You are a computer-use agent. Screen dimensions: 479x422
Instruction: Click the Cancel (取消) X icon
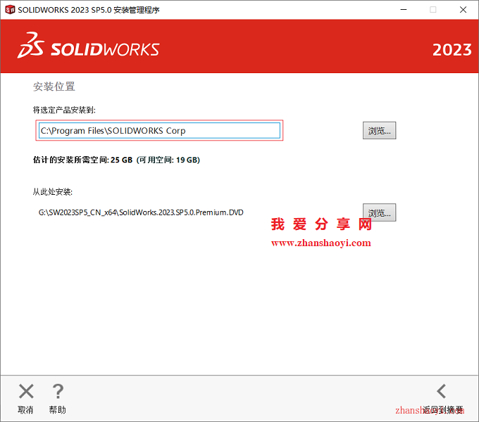pos(26,391)
